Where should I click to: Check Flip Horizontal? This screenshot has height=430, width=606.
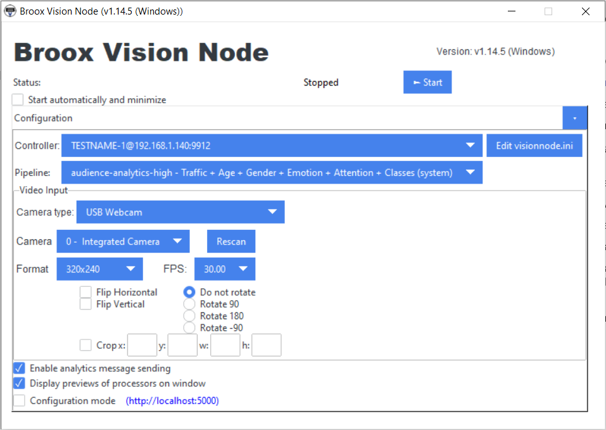[x=85, y=292]
